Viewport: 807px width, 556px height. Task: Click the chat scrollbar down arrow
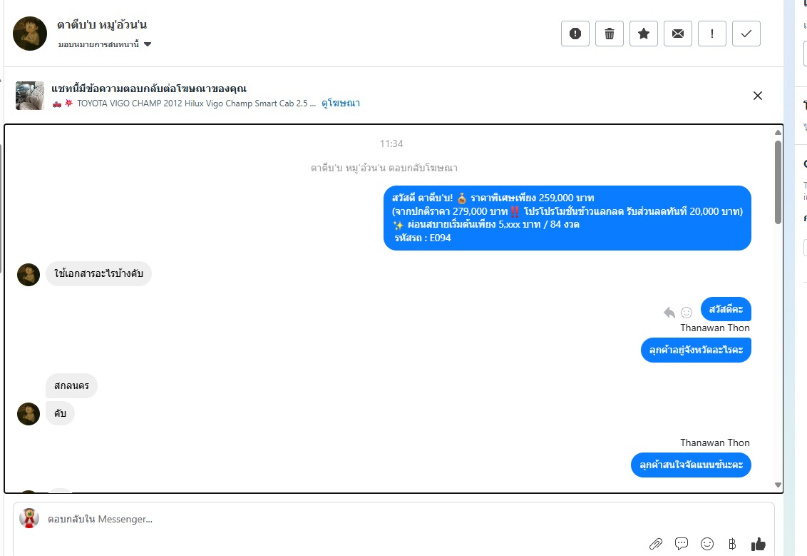tap(778, 485)
